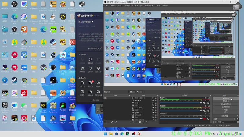Click 设置 button in OBS controls

[x=226, y=110]
